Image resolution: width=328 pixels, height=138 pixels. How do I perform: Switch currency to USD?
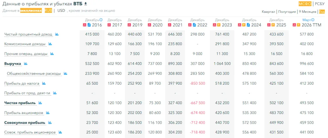pyautogui.click(x=61, y=10)
